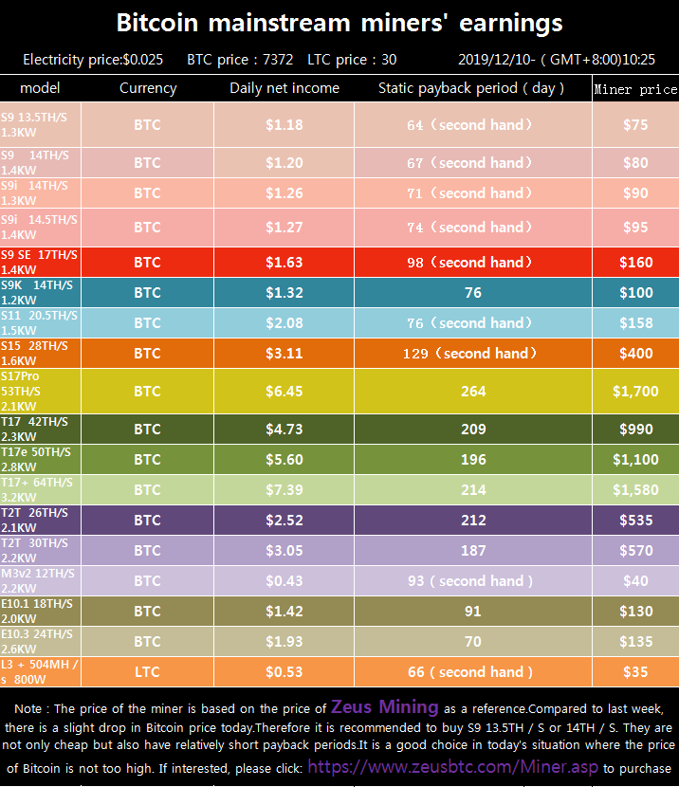Click the 'Miner price' column header
Screen dimensions: 679x787
click(x=635, y=89)
